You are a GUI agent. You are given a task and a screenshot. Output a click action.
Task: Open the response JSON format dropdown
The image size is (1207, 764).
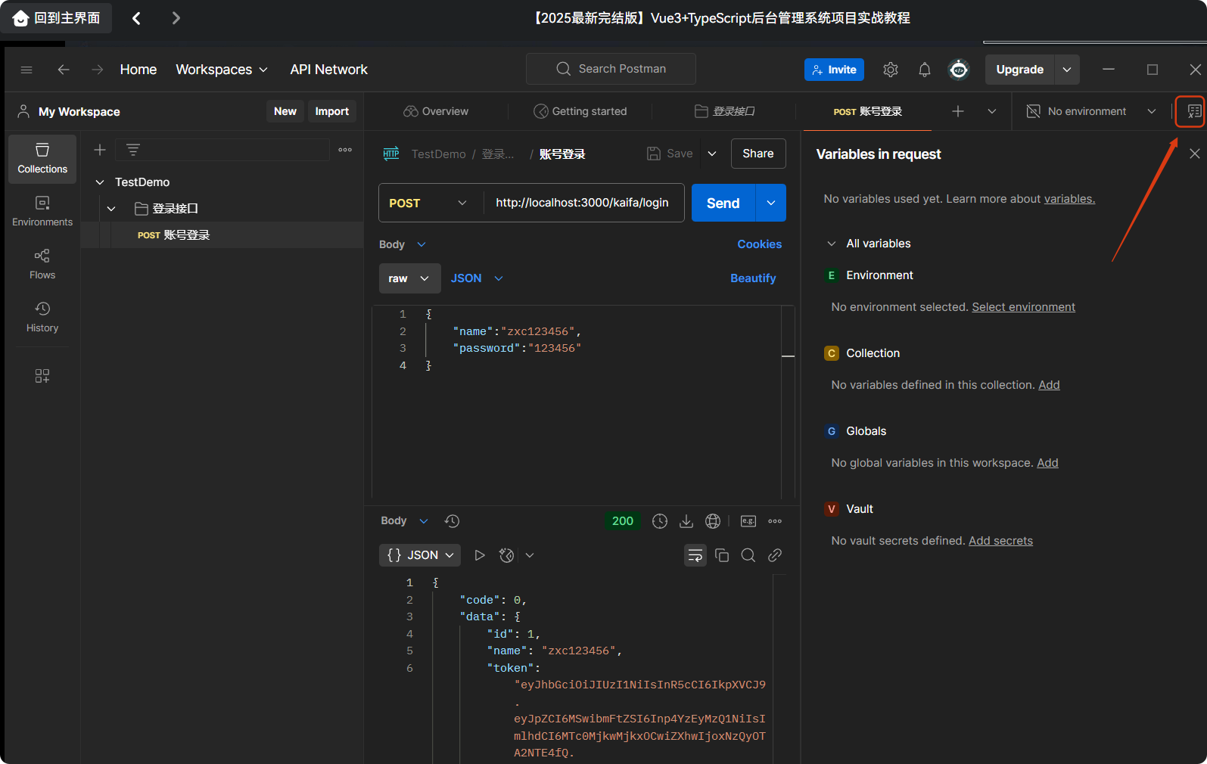pos(420,555)
